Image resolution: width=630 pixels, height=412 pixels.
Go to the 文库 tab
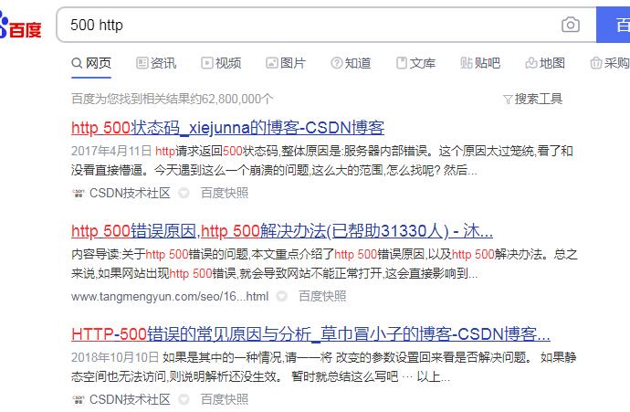[x=415, y=63]
